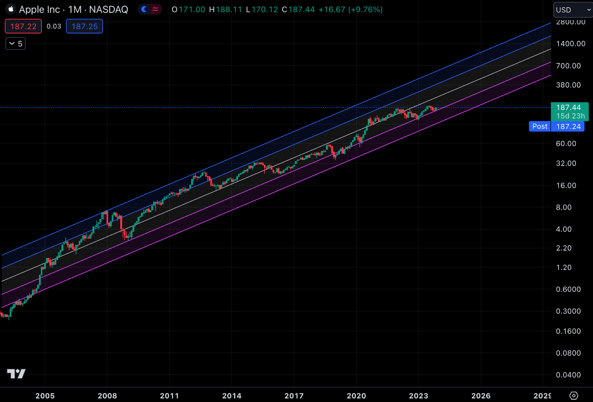This screenshot has width=593, height=402.
Task: Click the 16.00 price scale label
Action: [x=566, y=185]
